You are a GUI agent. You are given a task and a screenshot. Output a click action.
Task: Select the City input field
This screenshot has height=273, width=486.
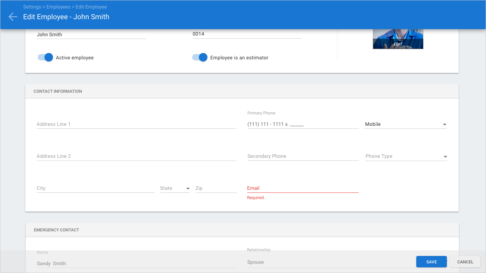click(x=95, y=188)
